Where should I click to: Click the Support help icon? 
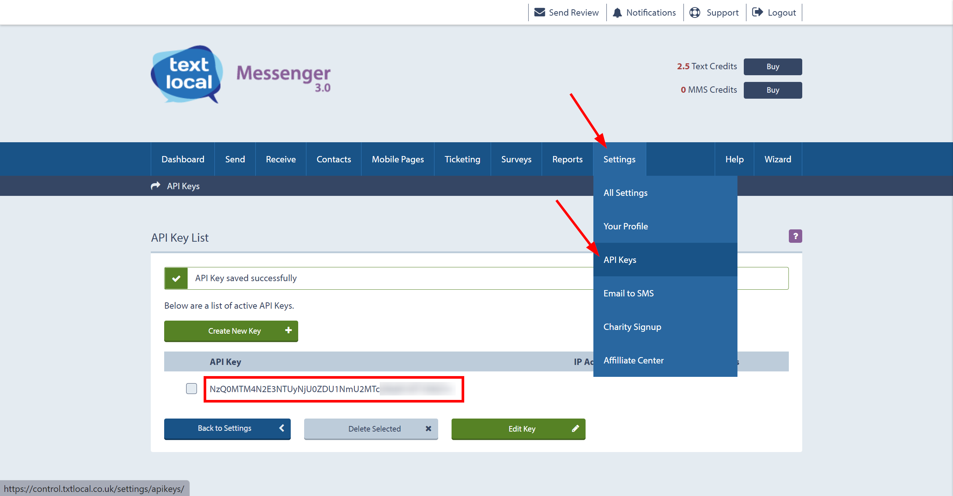coord(693,12)
